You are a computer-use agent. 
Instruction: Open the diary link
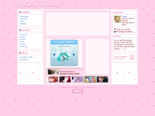[x=22, y=42]
